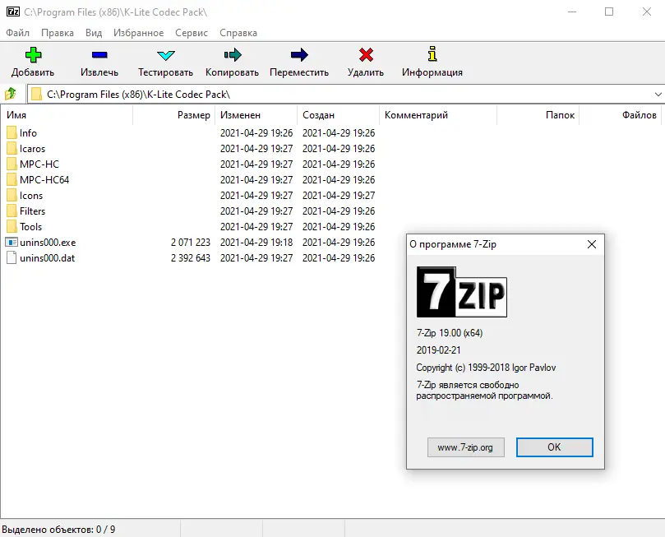Open the Вид menu
This screenshot has height=537, width=665.
[94, 33]
